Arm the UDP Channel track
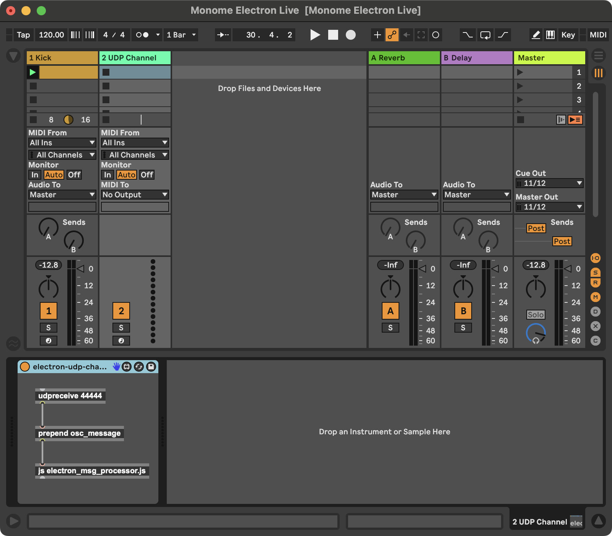This screenshot has width=612, height=536. tap(121, 341)
